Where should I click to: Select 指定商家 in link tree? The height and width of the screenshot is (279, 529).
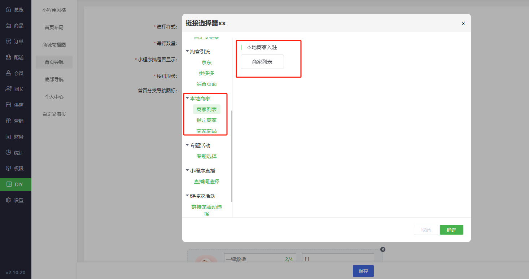click(x=206, y=120)
